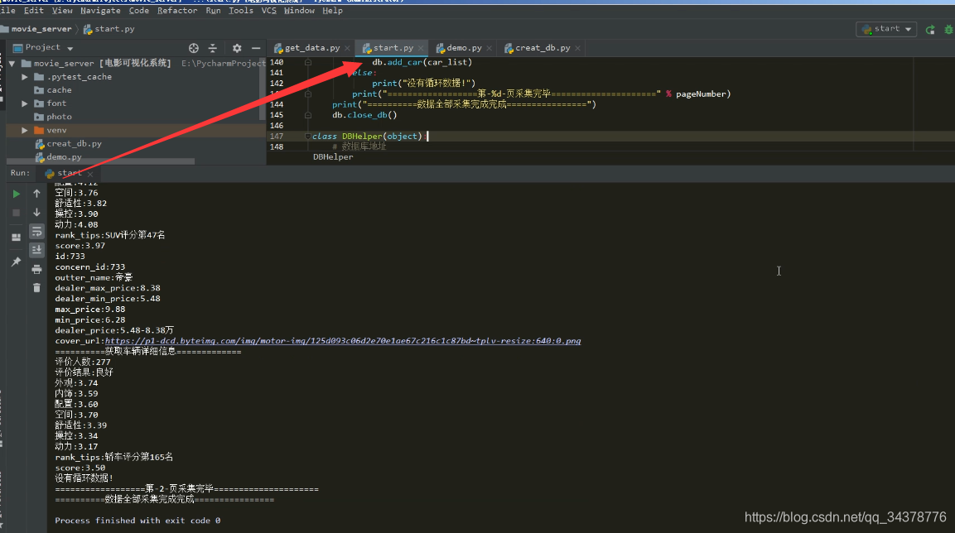
Task: Expand the .pytest_cache folder
Action: pos(24,77)
